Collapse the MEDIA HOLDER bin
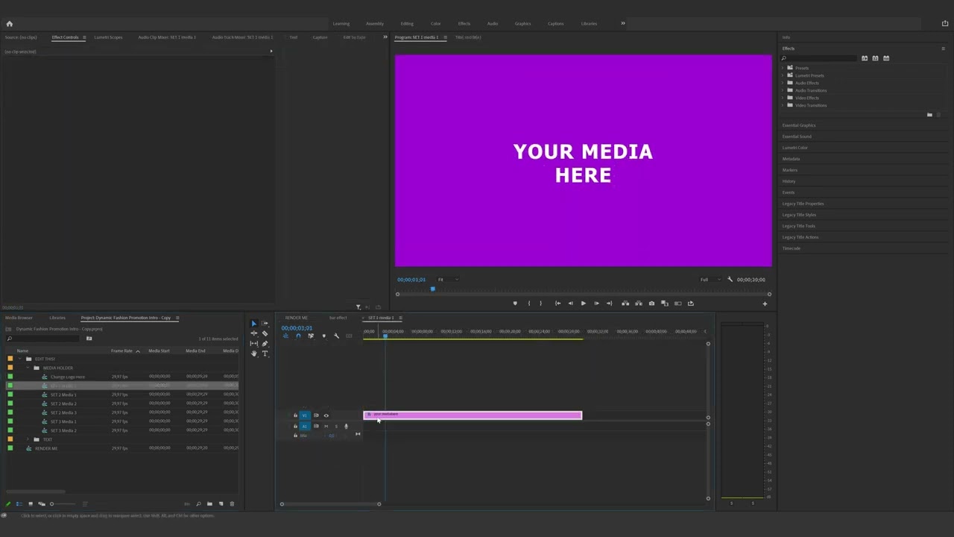The image size is (954, 537). tap(28, 368)
